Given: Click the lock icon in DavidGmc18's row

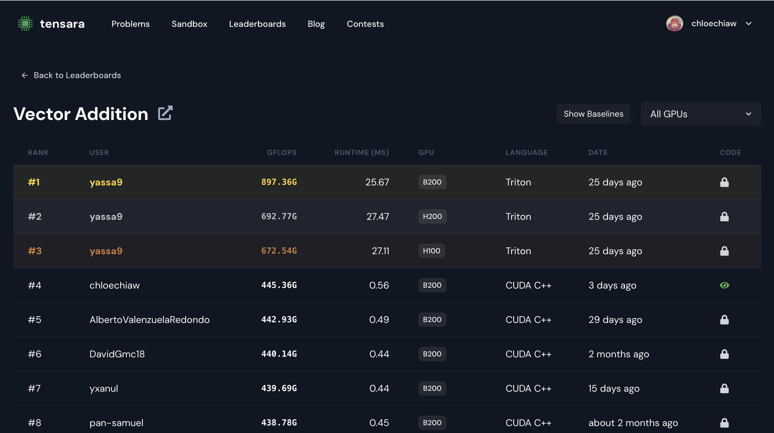Looking at the screenshot, I should point(724,354).
